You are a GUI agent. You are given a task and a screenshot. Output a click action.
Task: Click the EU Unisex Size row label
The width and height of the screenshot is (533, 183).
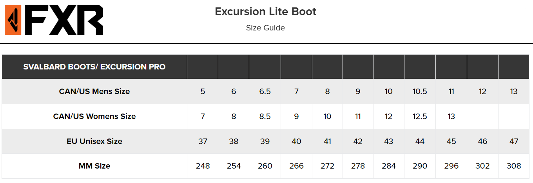(94, 141)
